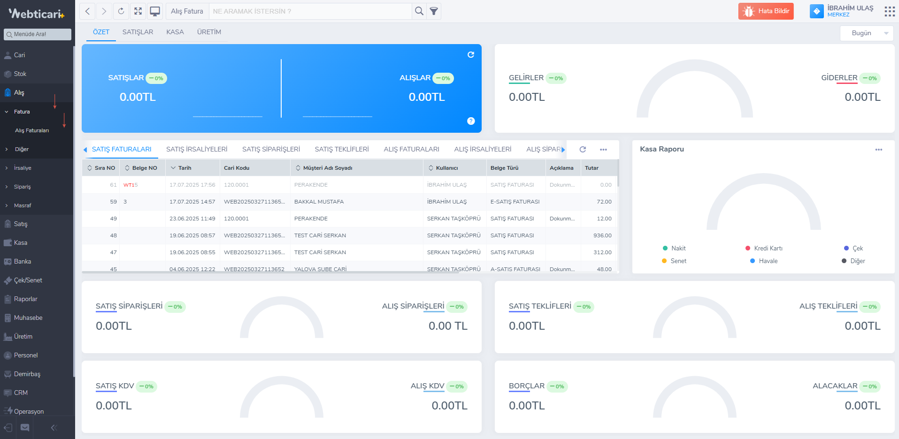
Task: Switch to the SATIŞLAR tab
Action: pos(138,32)
